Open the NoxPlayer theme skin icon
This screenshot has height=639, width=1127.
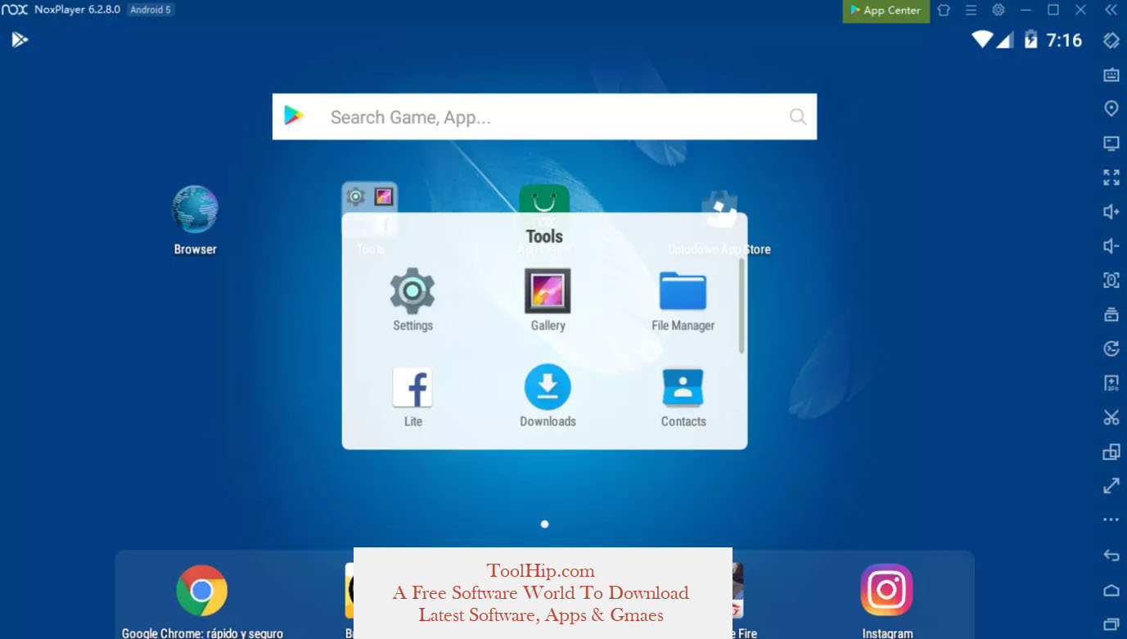point(944,11)
